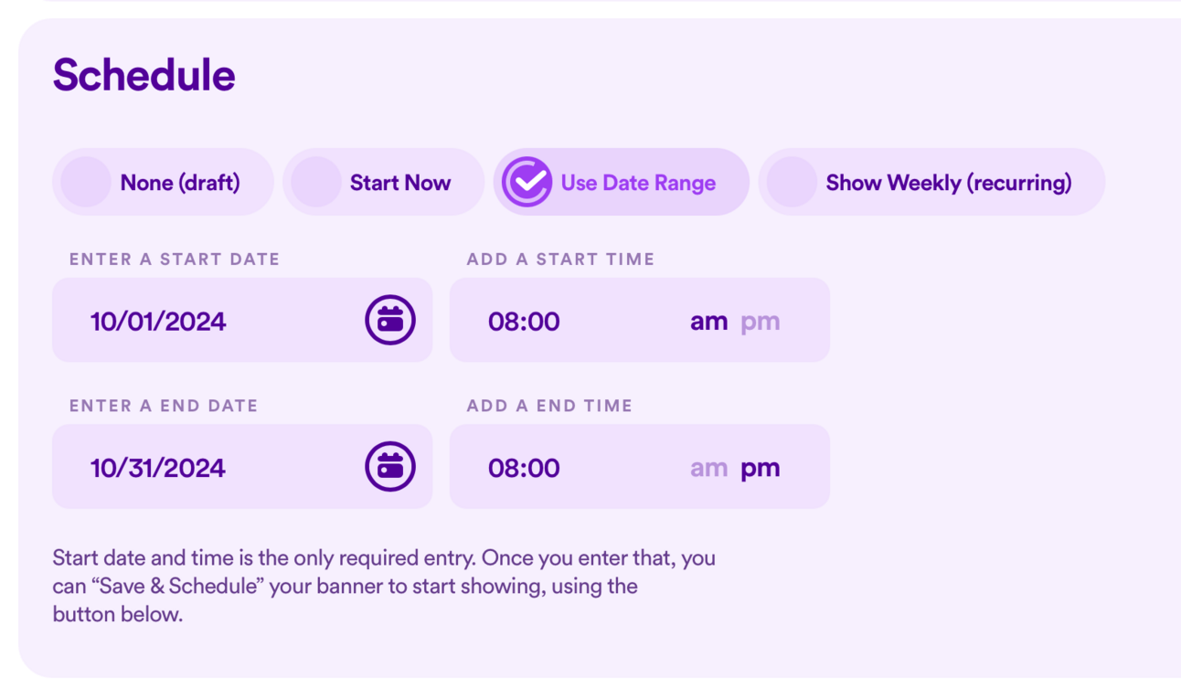
Task: Click the "Enter a end date" label
Action: click(164, 406)
